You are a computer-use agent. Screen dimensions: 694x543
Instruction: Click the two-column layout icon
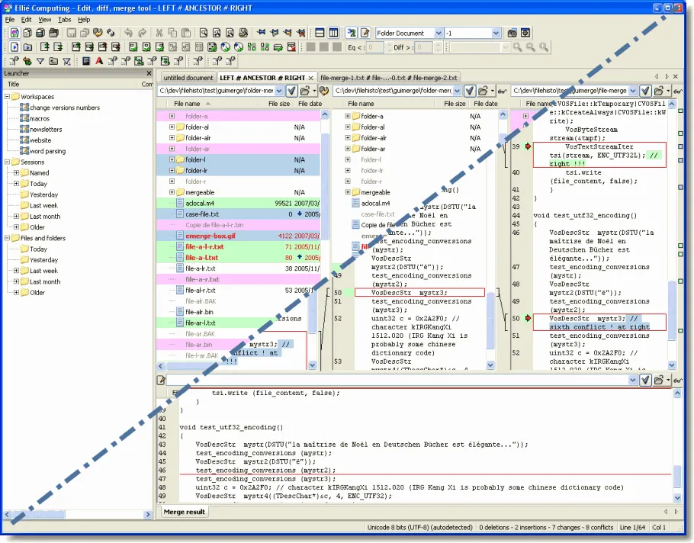[333, 33]
